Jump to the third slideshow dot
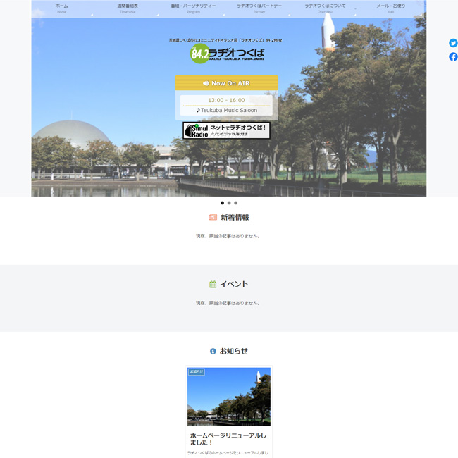This screenshot has height=458, width=458. (236, 203)
